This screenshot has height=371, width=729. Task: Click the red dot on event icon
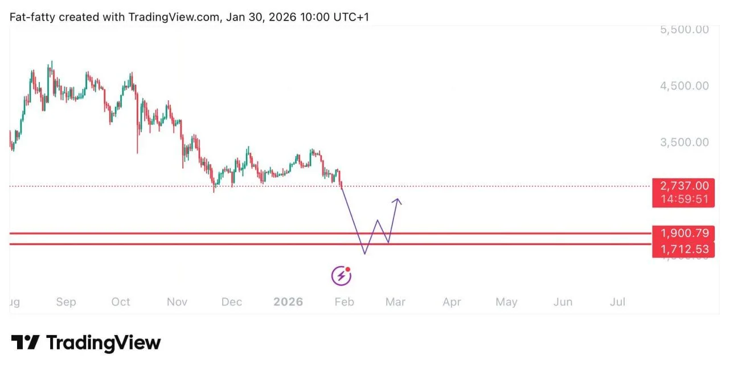click(x=347, y=270)
